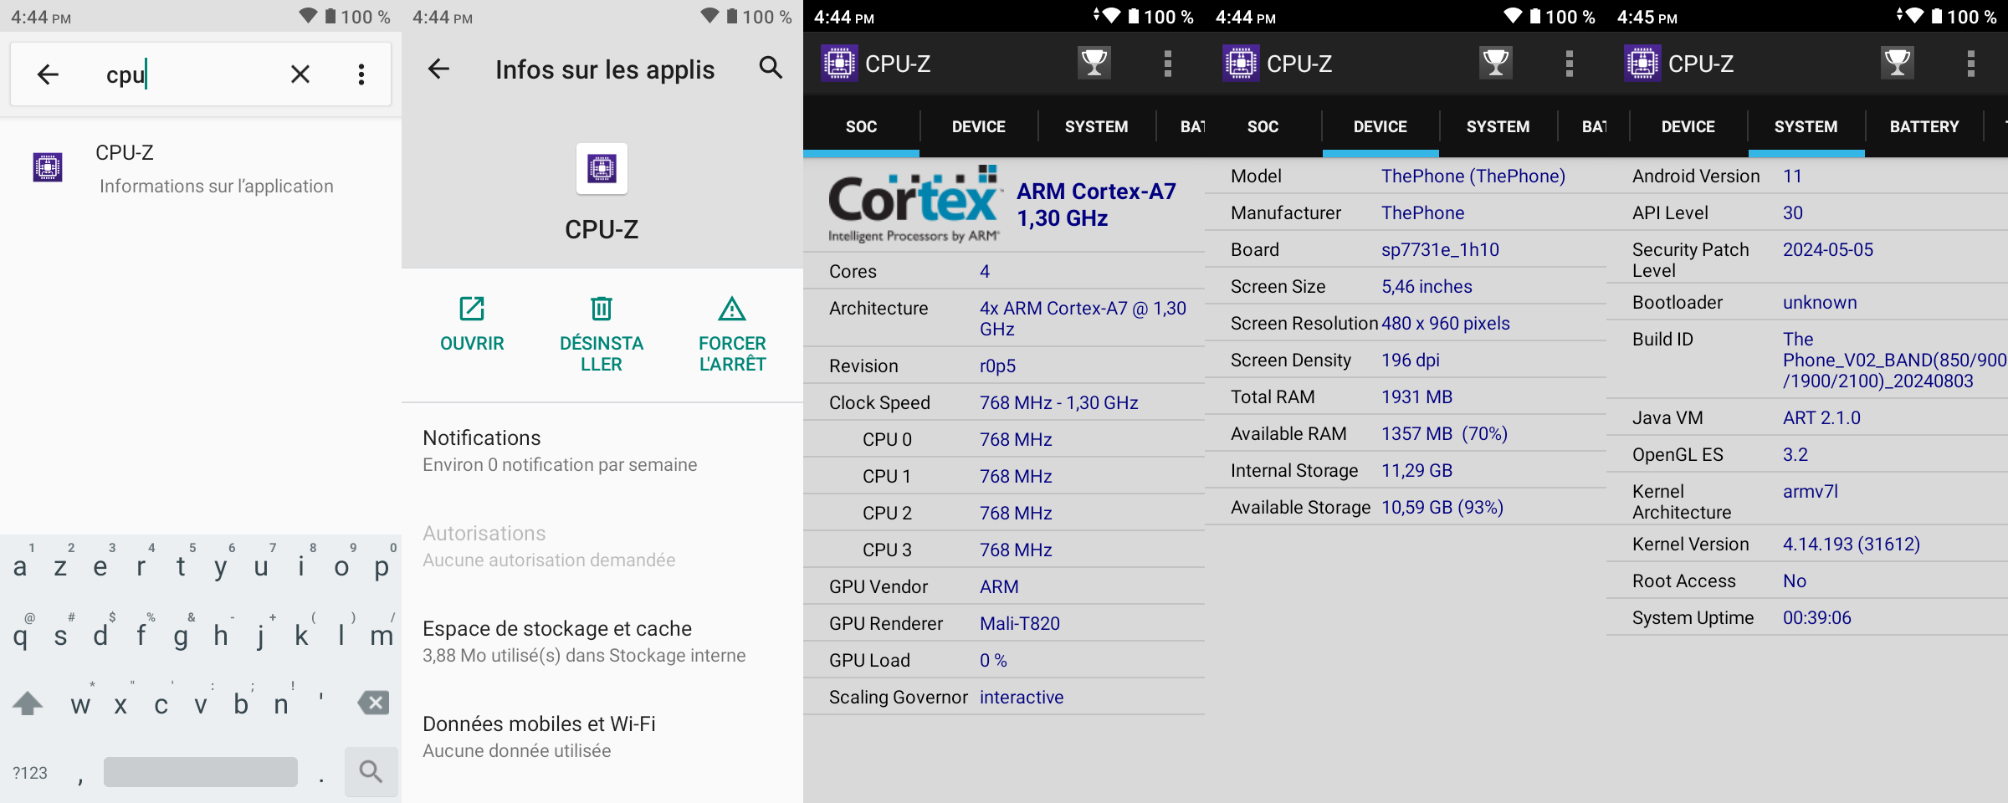
Task: Tap the CPU 2 frequency row
Action: click(x=1004, y=513)
